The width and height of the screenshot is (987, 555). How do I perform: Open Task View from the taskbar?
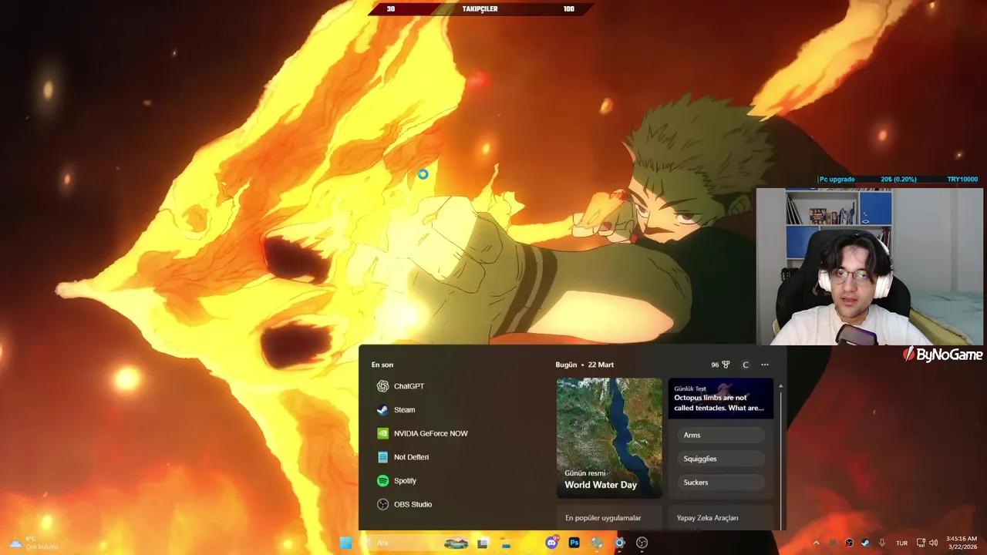[483, 543]
